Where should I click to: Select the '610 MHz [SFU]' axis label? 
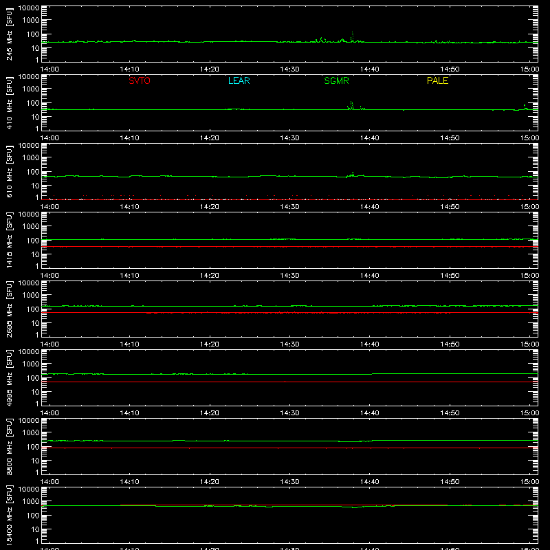point(10,172)
